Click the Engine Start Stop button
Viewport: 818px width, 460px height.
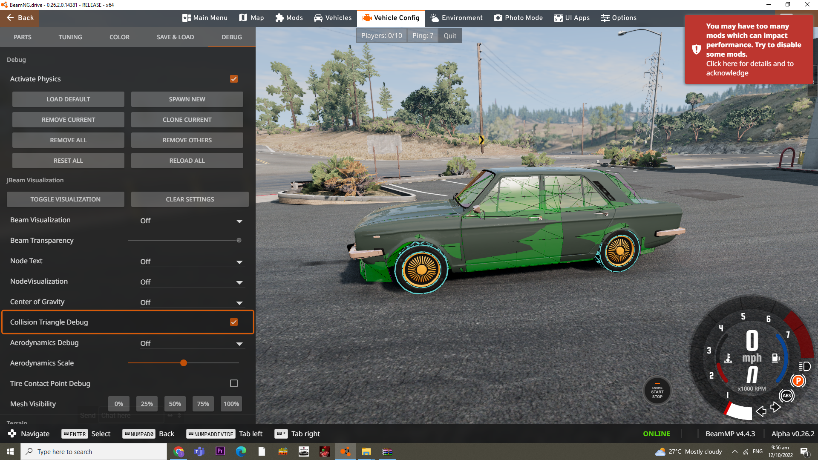point(657,391)
